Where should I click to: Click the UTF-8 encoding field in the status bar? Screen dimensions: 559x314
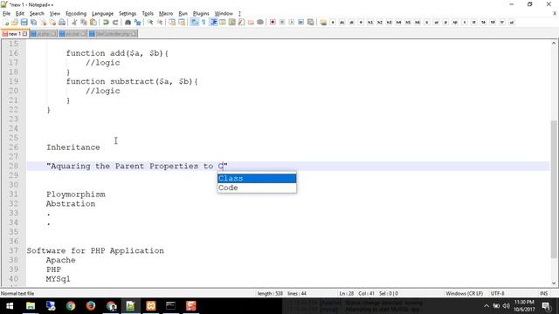[x=498, y=293]
